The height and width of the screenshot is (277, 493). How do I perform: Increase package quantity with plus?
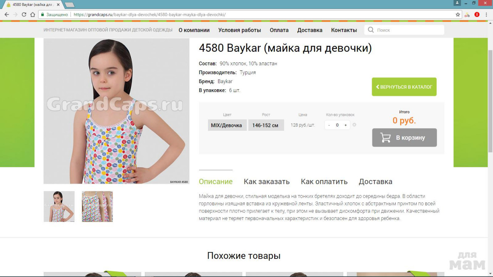(x=345, y=125)
